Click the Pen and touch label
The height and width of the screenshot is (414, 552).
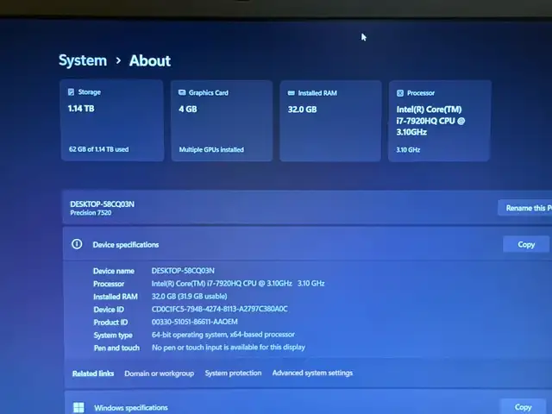click(116, 348)
